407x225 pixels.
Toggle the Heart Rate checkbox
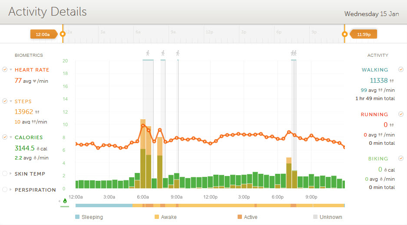click(5, 69)
